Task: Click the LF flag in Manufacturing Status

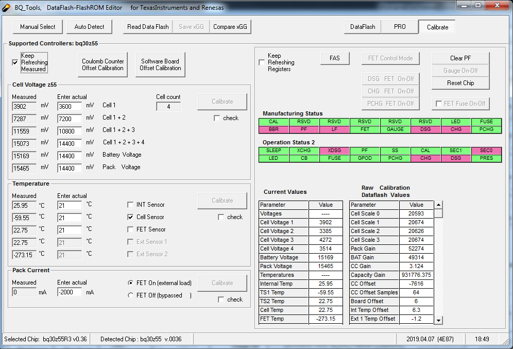Action: click(334, 129)
